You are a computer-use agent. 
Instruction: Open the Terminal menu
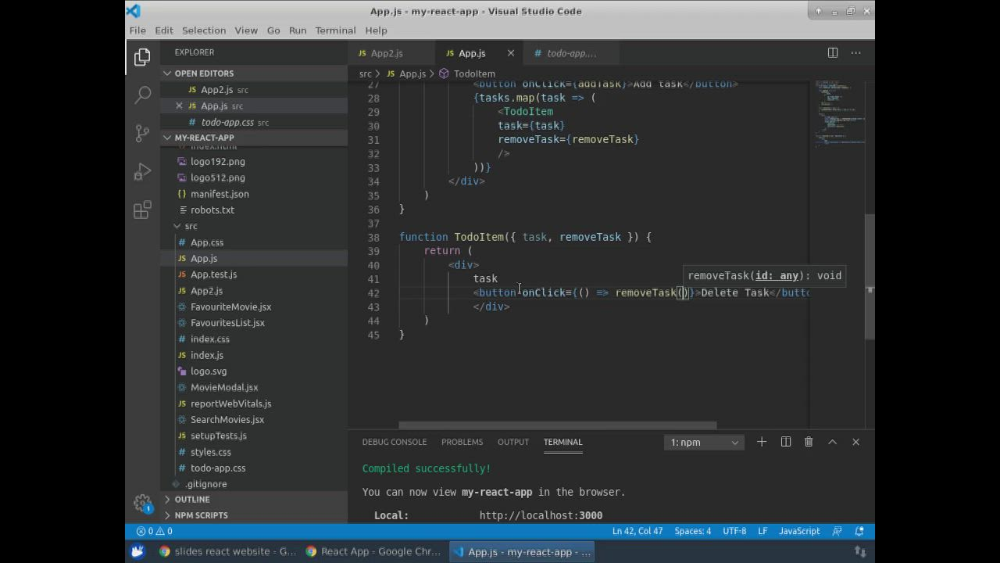335,30
